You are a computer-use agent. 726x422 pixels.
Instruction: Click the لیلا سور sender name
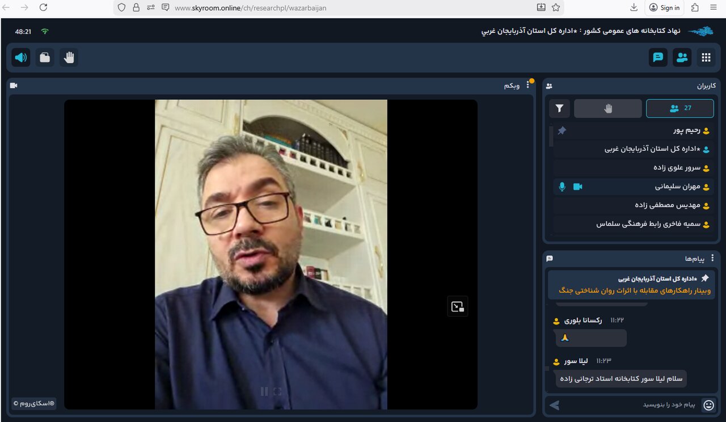pyautogui.click(x=576, y=361)
